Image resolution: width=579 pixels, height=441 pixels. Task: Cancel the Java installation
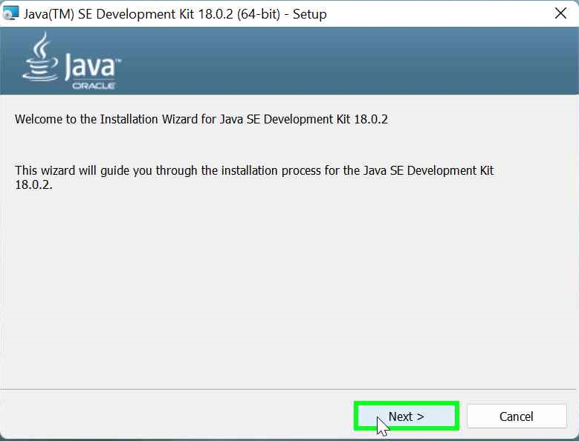[517, 416]
